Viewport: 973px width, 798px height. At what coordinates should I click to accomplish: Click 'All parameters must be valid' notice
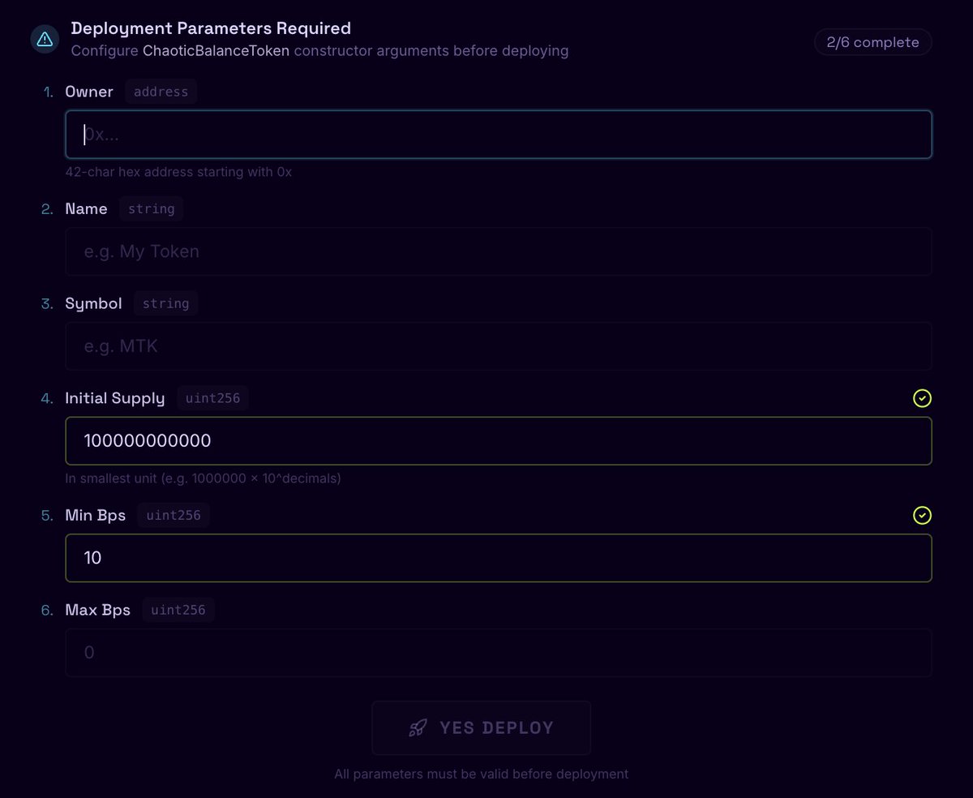tap(482, 774)
